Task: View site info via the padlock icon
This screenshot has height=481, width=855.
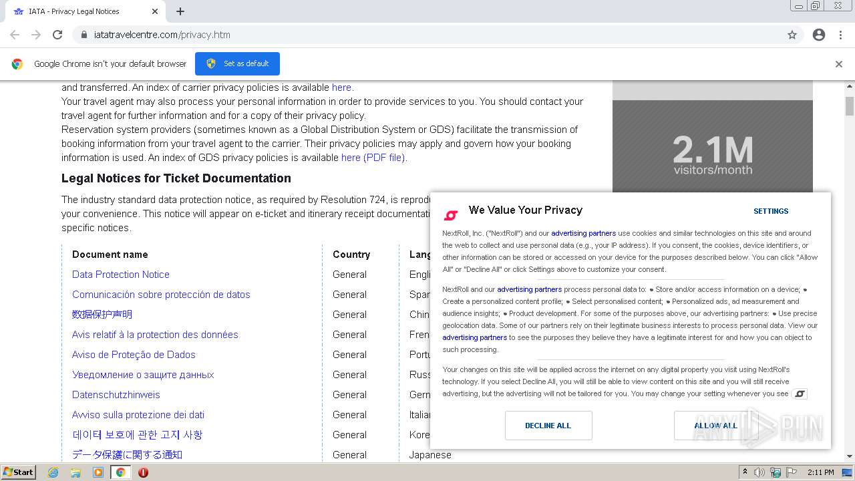Action: pos(84,35)
